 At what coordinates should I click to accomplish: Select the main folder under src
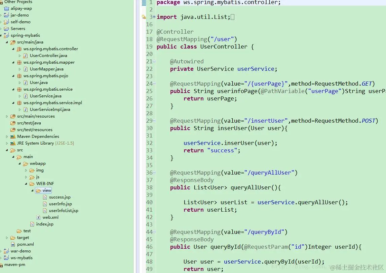pyautogui.click(x=28, y=157)
